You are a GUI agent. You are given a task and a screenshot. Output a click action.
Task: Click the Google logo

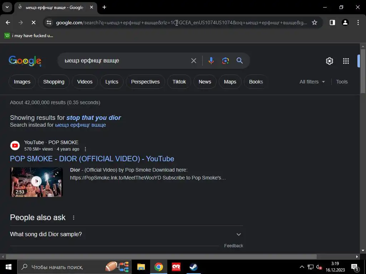point(25,61)
